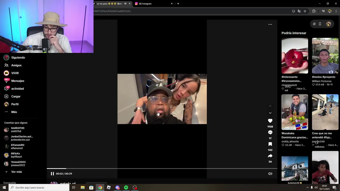Go to VIVIR live streams

(x=11, y=73)
